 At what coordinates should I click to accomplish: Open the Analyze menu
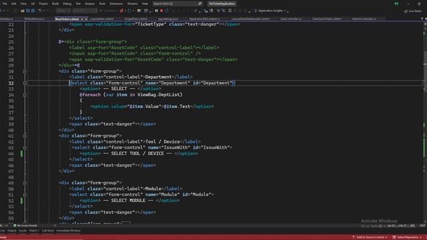click(89, 3)
